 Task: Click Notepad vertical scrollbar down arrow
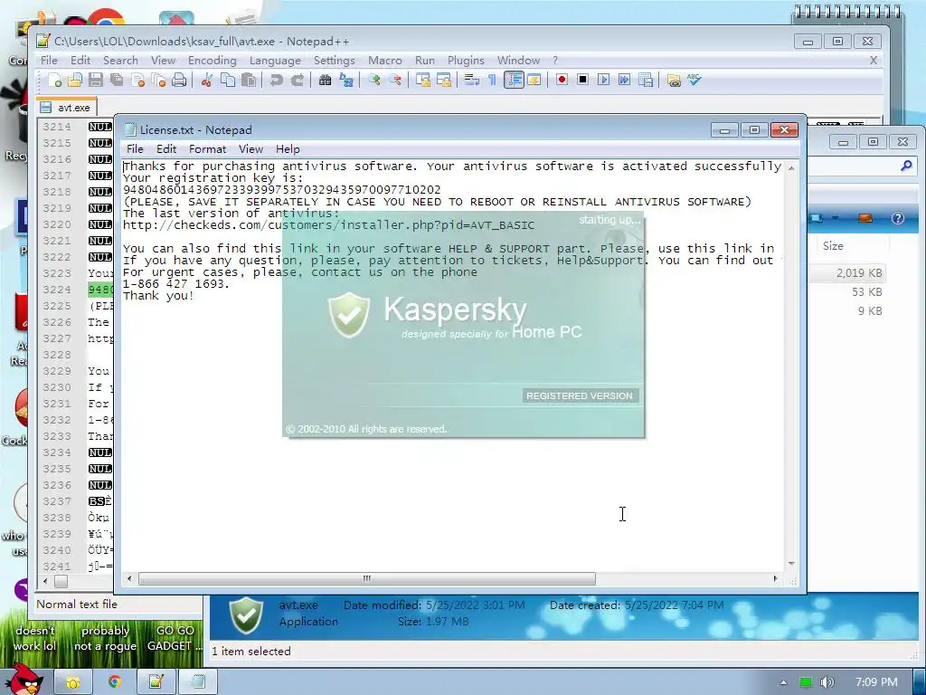pos(791,564)
